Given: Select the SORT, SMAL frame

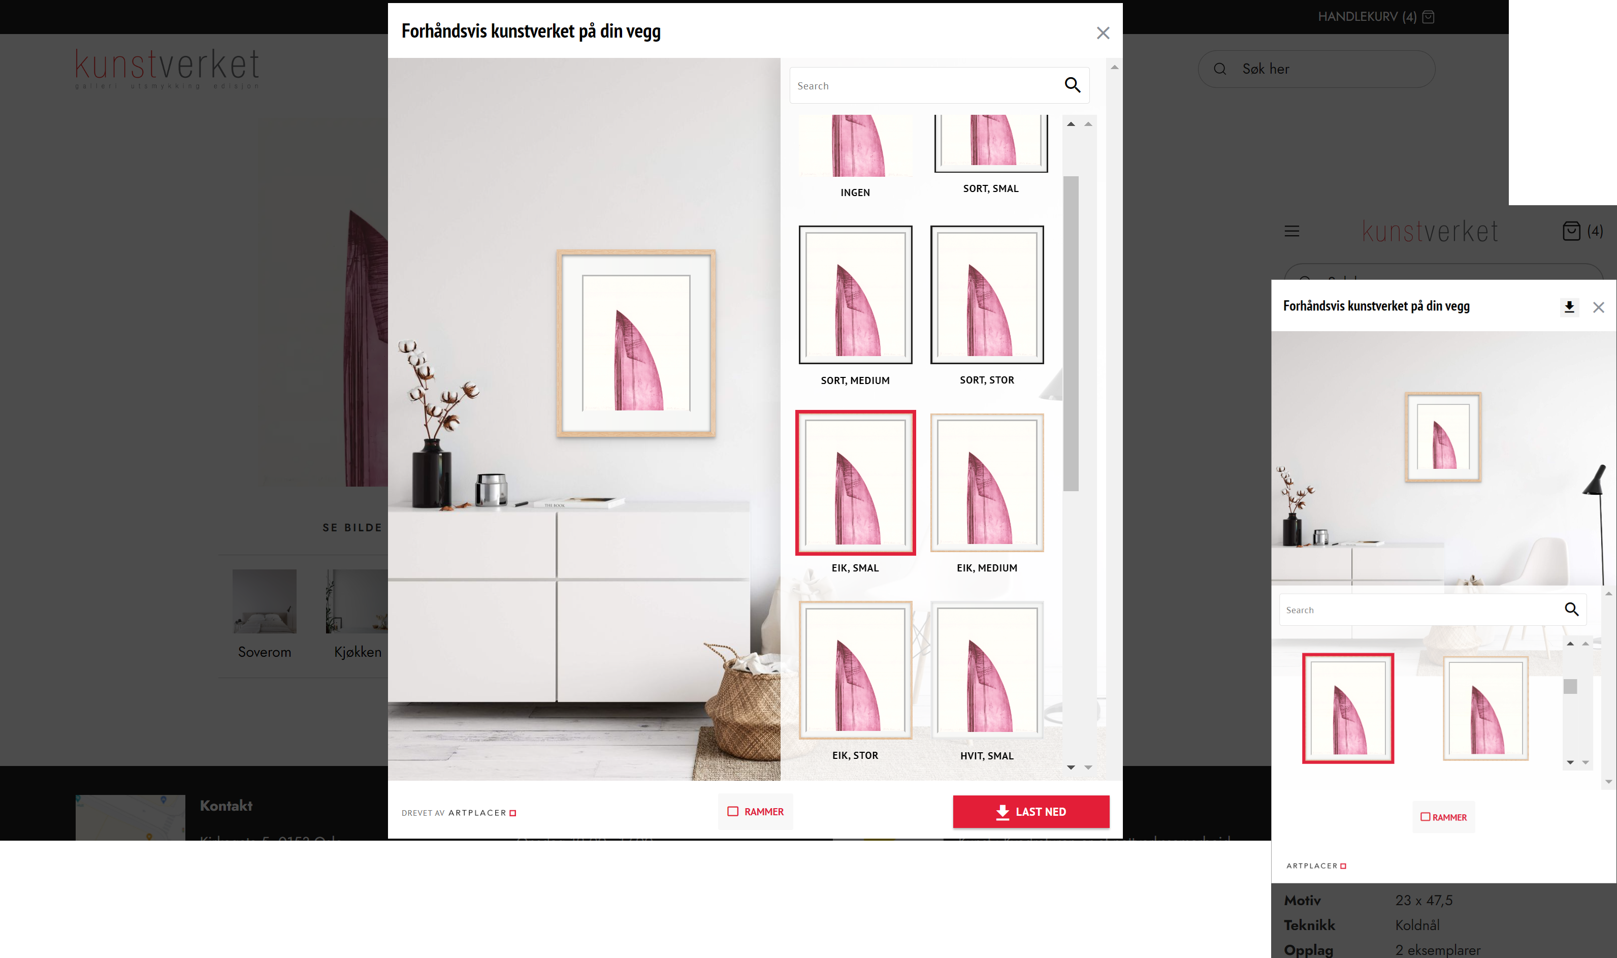Looking at the screenshot, I should [990, 154].
